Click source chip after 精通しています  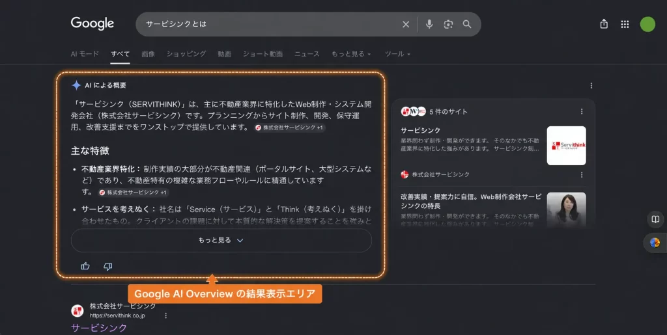tap(134, 193)
